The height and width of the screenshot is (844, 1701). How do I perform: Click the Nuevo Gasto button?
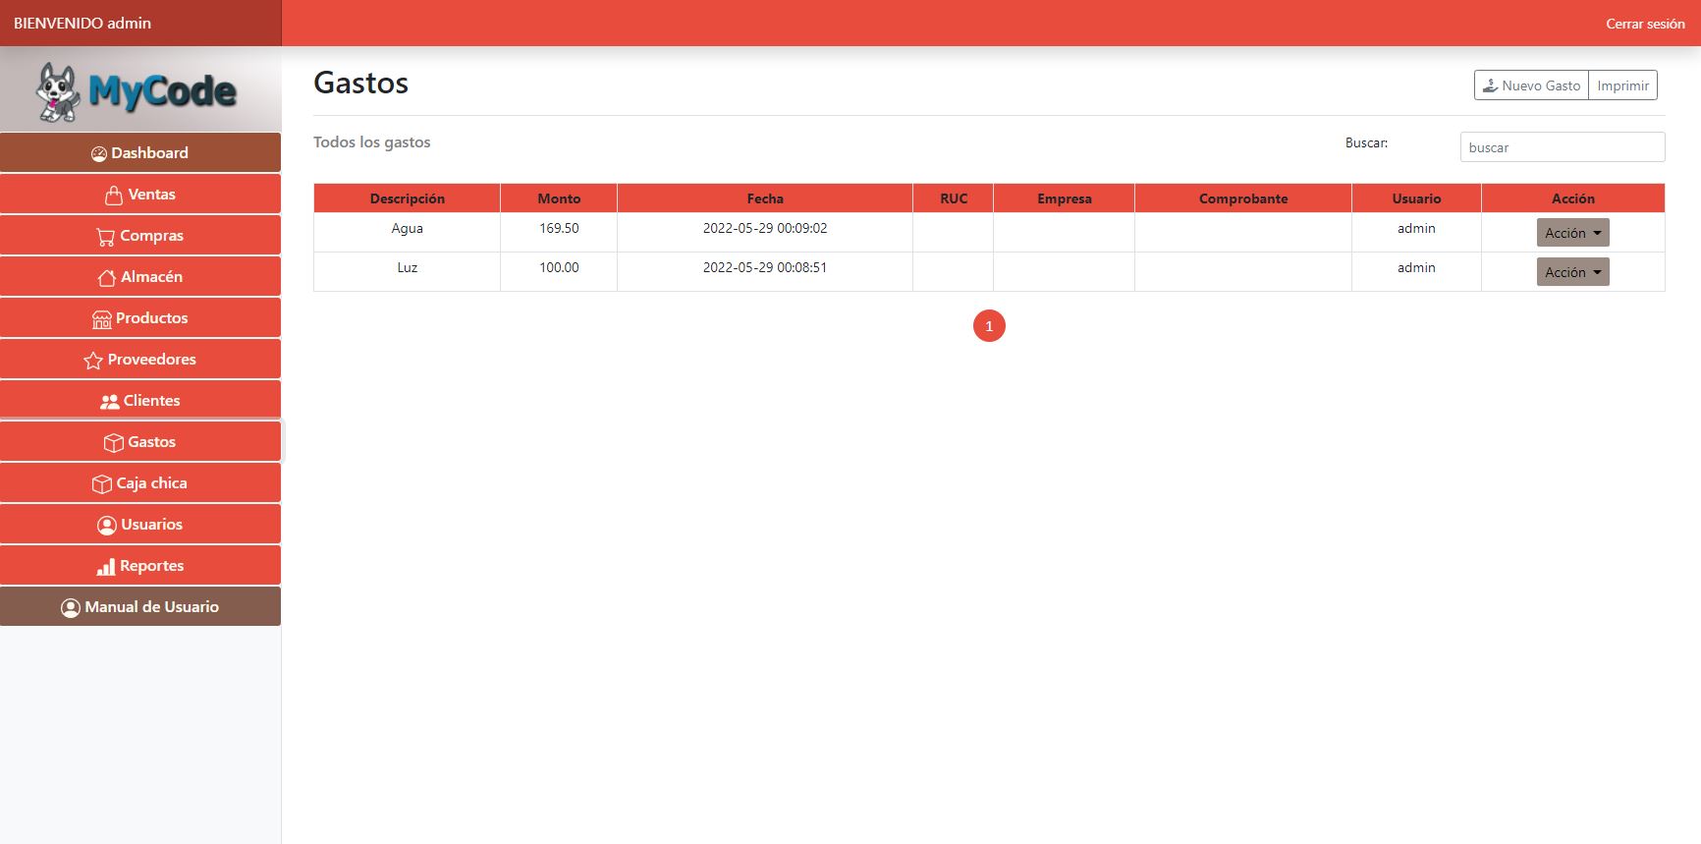pyautogui.click(x=1531, y=85)
